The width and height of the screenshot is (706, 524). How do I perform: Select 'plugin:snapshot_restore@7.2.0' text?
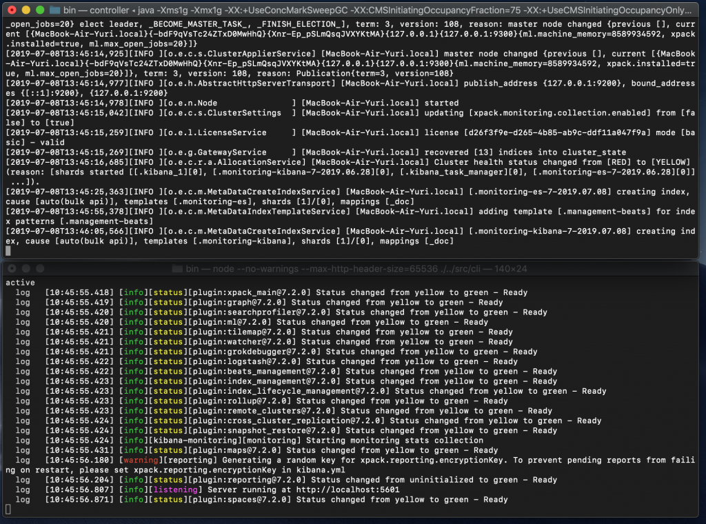pyautogui.click(x=267, y=431)
